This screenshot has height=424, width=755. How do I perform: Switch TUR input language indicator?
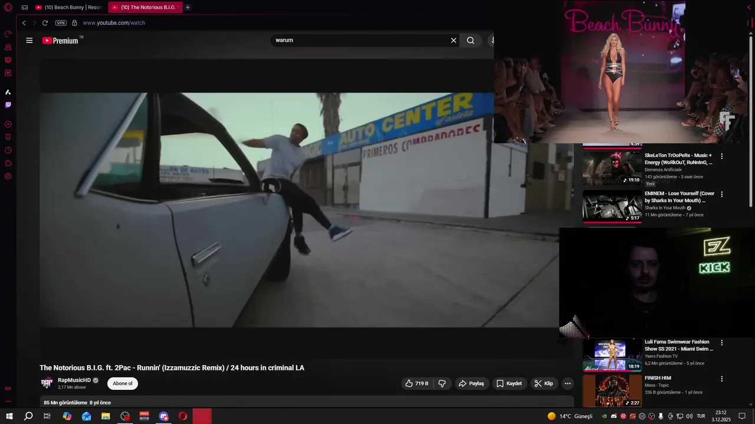pyautogui.click(x=701, y=416)
